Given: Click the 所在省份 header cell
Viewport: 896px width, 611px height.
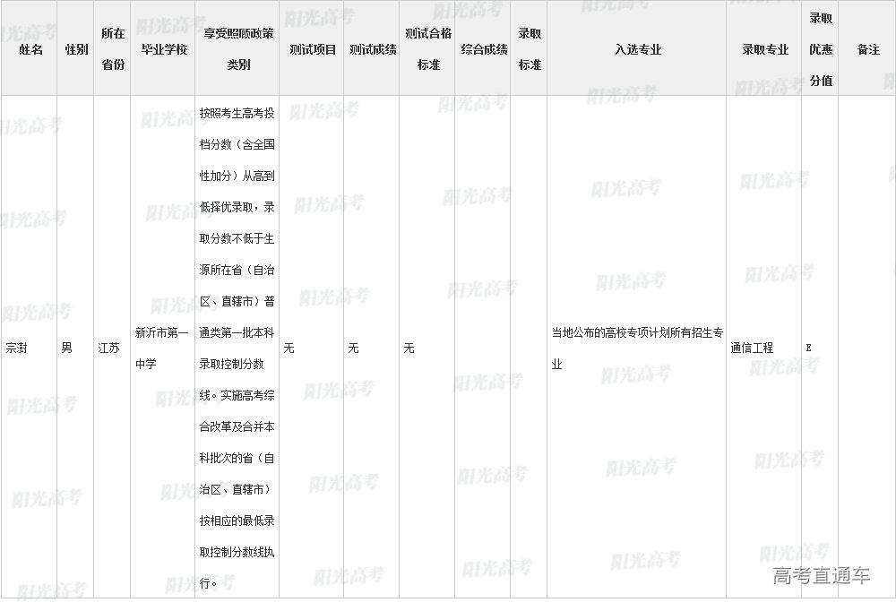Looking at the screenshot, I should [113, 49].
